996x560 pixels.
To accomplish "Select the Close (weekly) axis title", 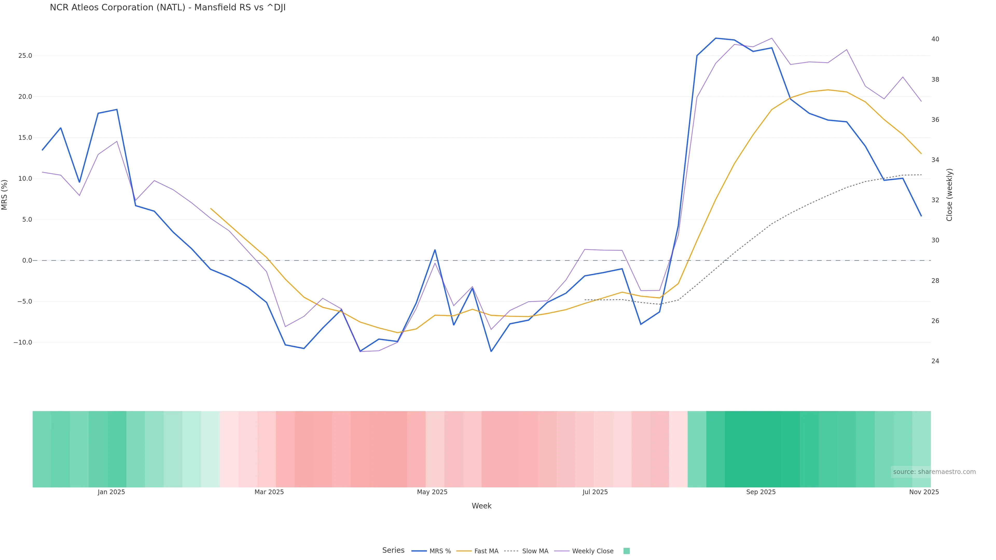I will [949, 195].
